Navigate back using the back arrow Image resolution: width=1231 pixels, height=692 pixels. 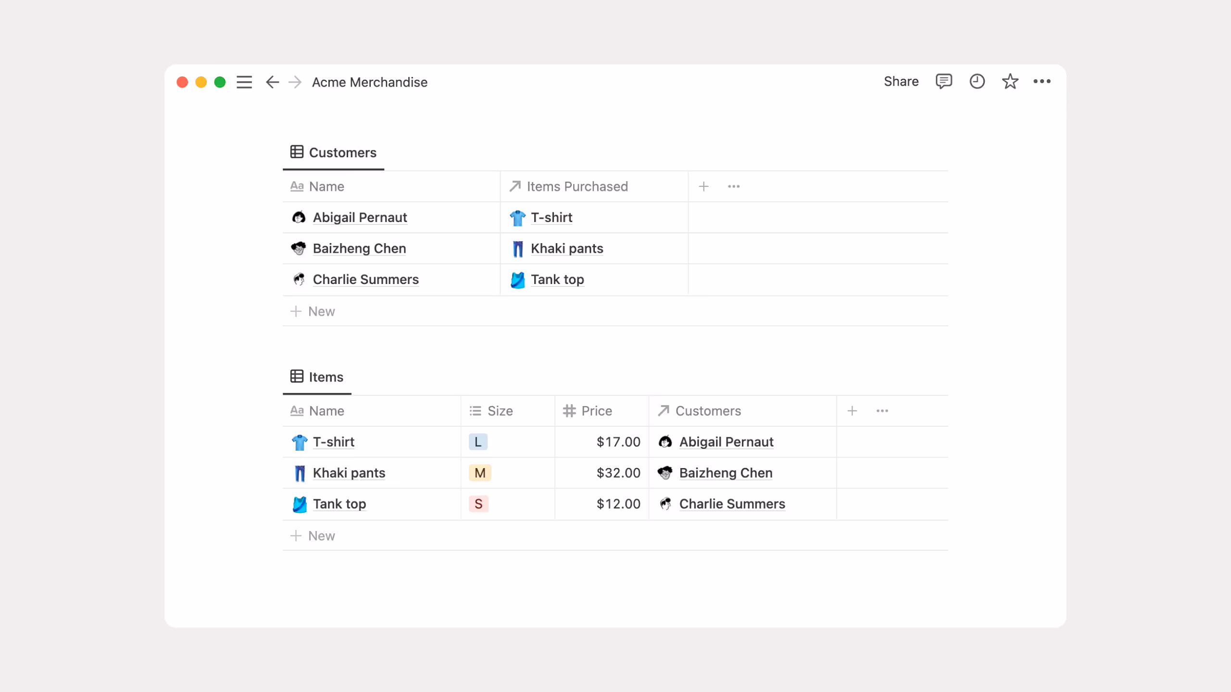(272, 82)
